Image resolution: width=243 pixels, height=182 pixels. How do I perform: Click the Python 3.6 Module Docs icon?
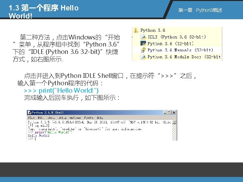click(x=143, y=57)
